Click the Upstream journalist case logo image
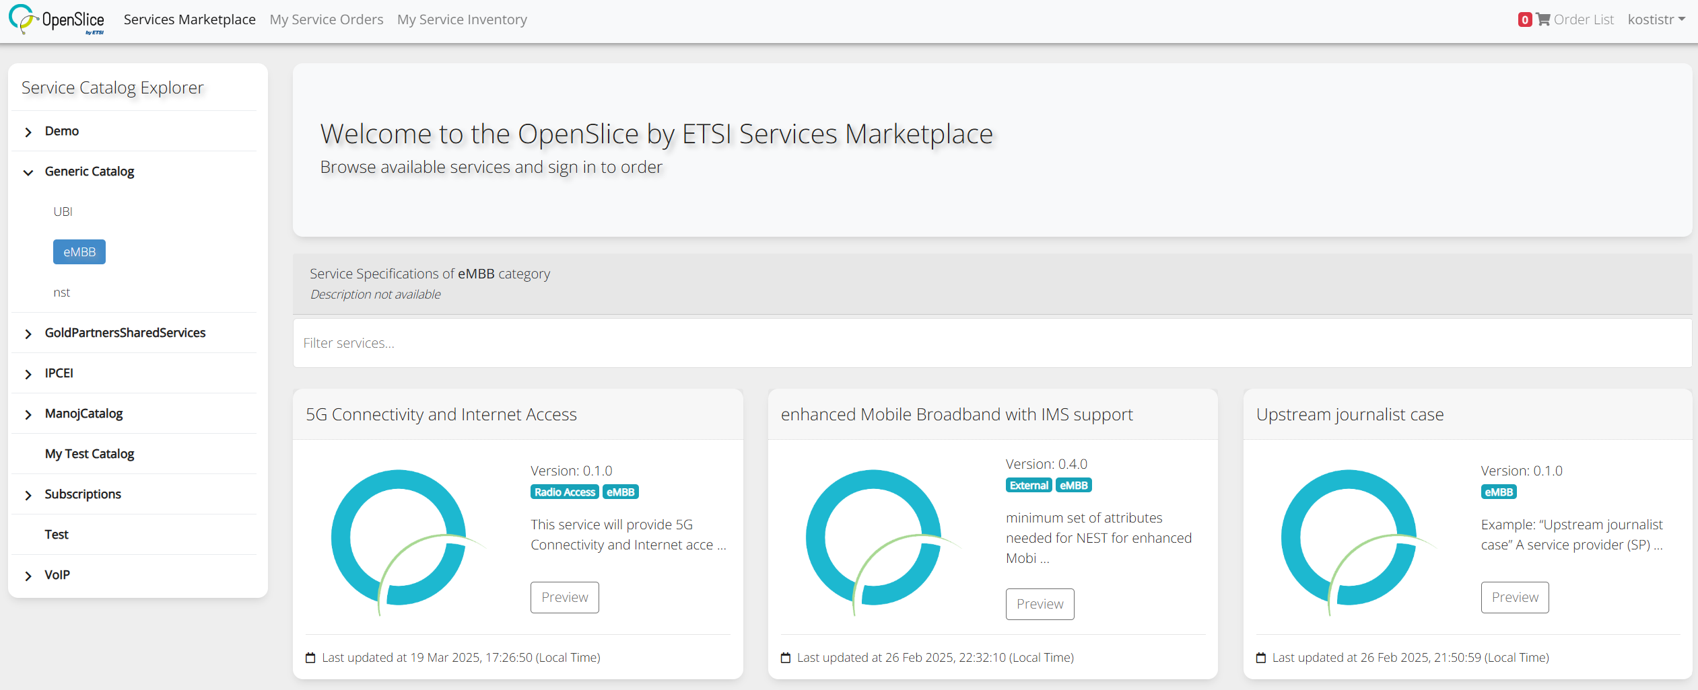Screen dimensions: 1698x690 (1352, 539)
